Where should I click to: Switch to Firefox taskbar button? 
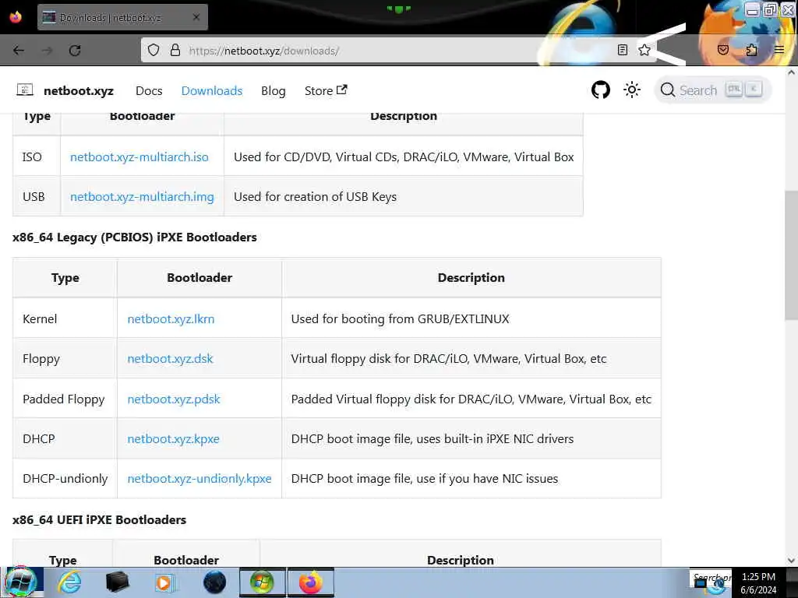(x=310, y=582)
